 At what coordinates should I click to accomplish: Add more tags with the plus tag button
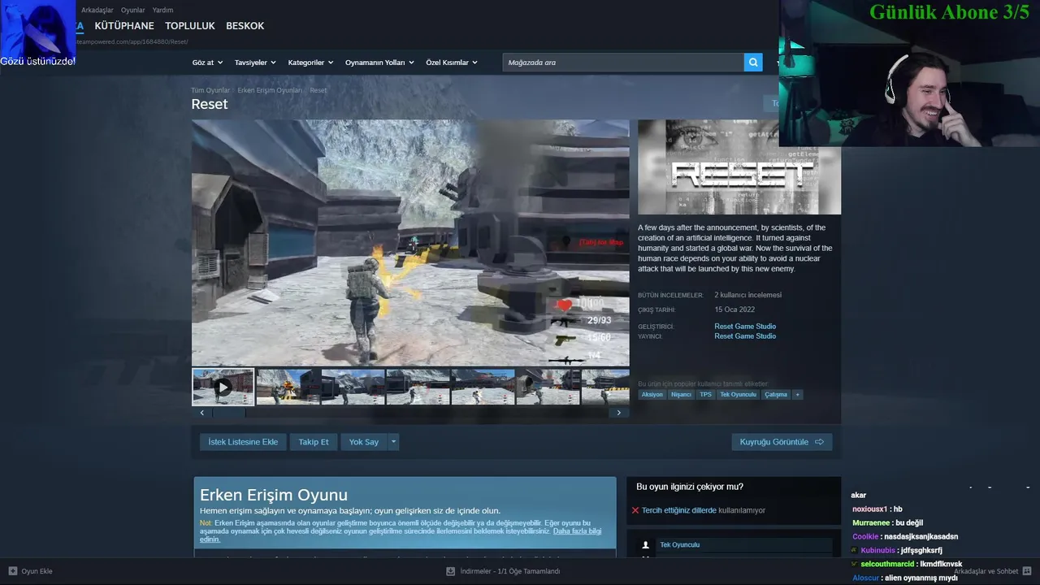797,395
